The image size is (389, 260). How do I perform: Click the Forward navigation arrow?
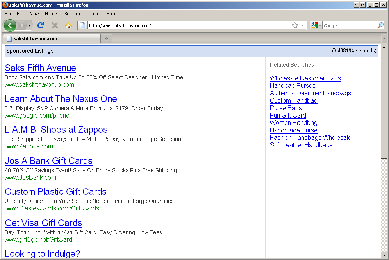[x=22, y=25]
